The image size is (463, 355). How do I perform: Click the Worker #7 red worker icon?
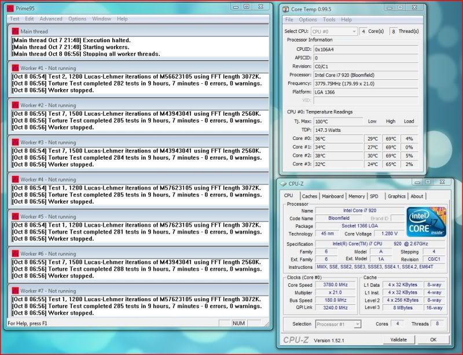click(x=15, y=291)
